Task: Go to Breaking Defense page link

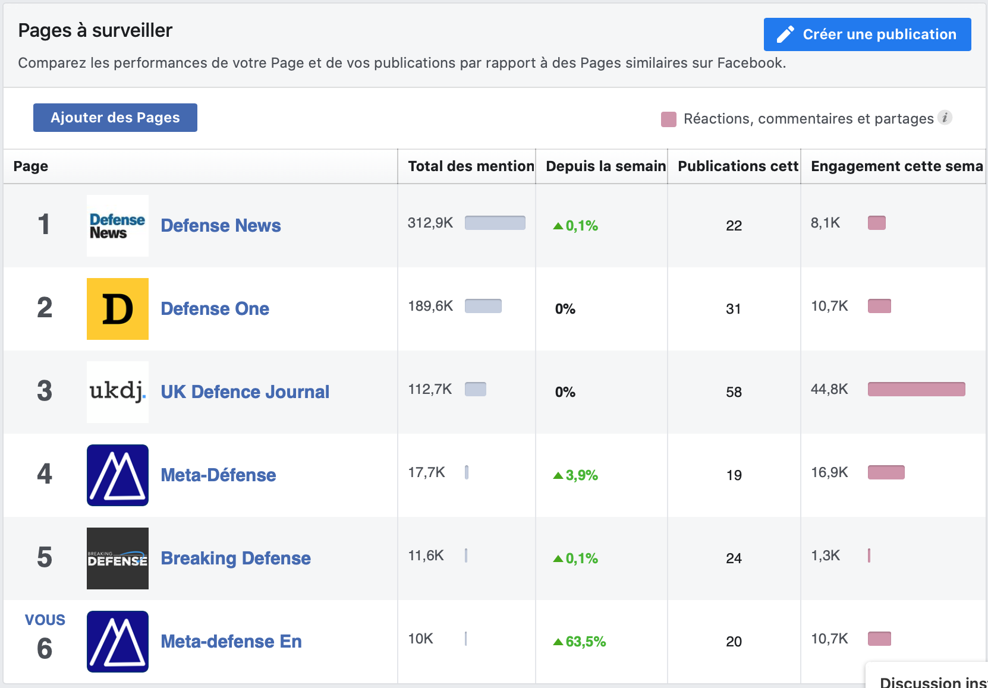Action: point(235,558)
